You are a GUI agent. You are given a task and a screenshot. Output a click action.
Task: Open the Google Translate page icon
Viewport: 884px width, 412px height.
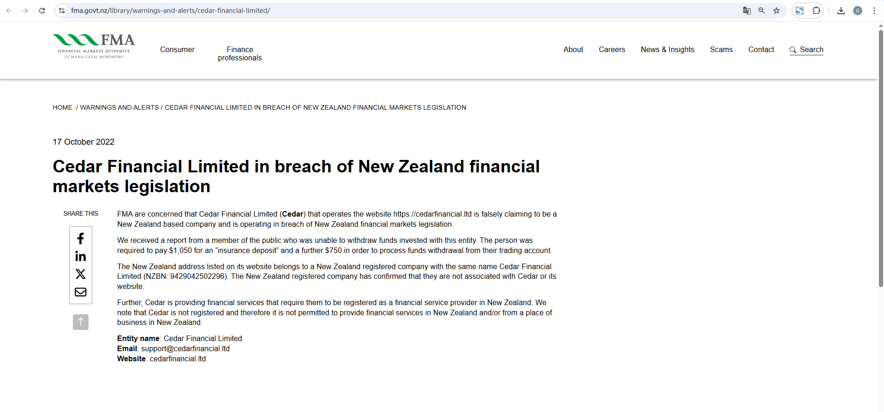click(x=747, y=11)
